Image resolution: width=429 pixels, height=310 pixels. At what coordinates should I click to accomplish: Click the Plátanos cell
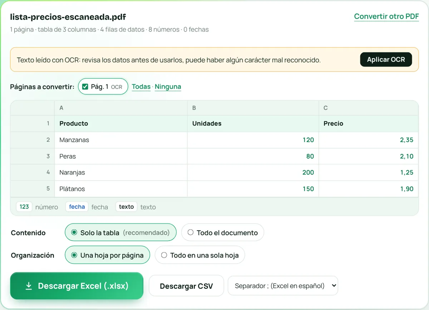click(x=121, y=189)
